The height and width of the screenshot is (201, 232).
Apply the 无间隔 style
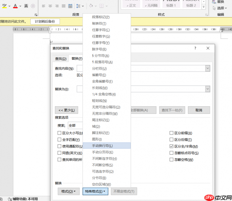click(x=151, y=4)
